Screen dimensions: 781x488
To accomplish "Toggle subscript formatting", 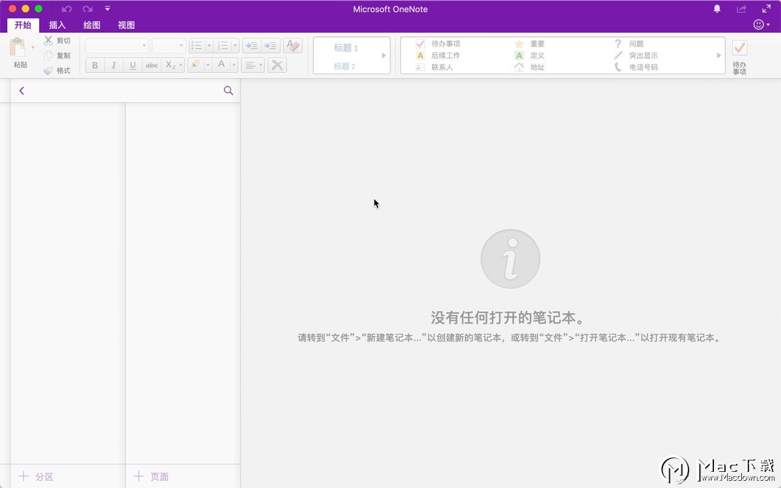I will point(170,65).
